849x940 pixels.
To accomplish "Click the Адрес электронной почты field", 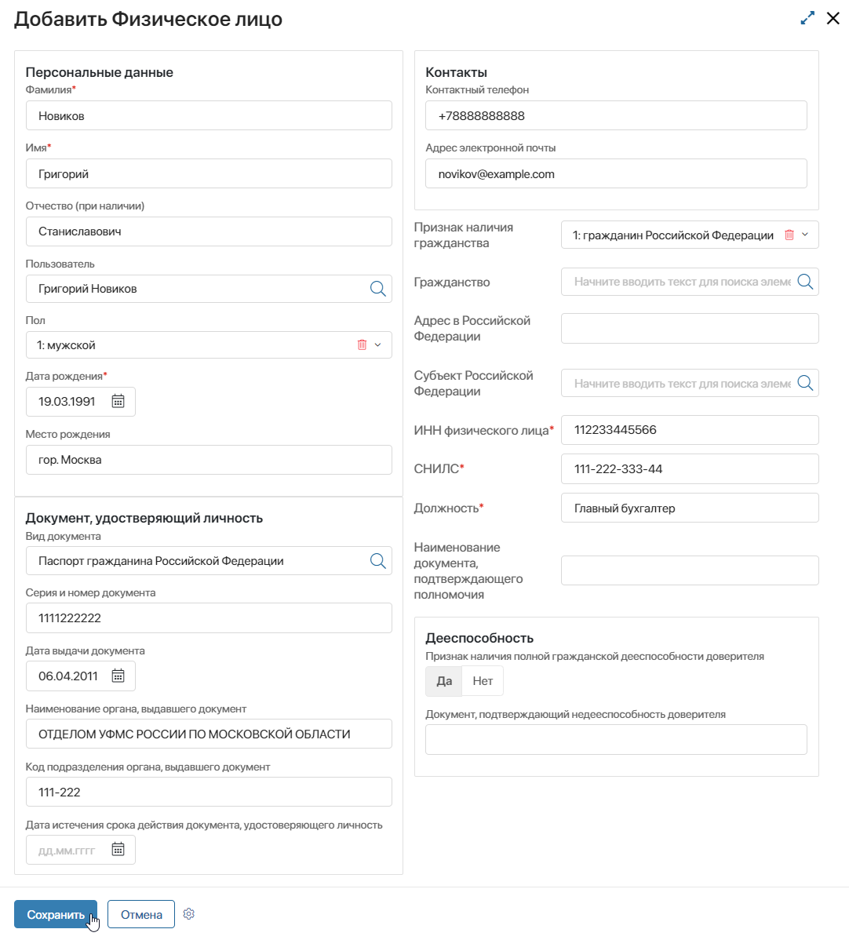I will coord(616,174).
